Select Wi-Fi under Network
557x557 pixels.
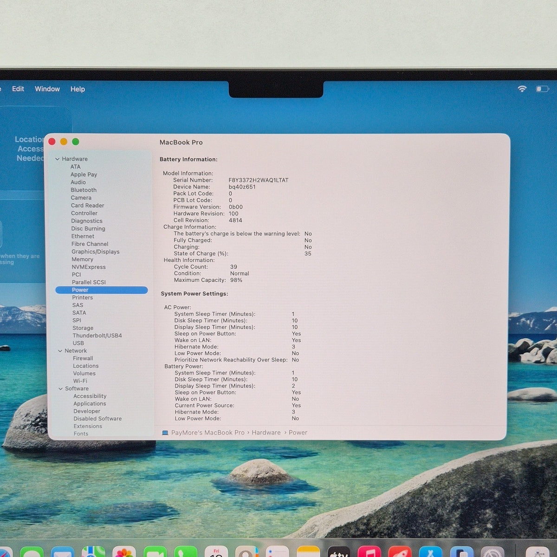(80, 381)
